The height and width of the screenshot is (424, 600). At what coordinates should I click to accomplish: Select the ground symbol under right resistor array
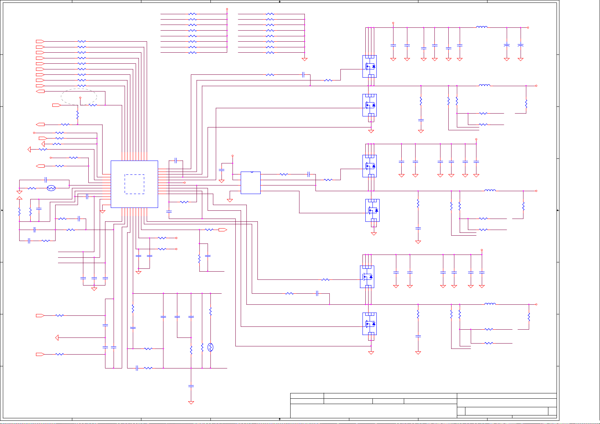pyautogui.click(x=304, y=59)
